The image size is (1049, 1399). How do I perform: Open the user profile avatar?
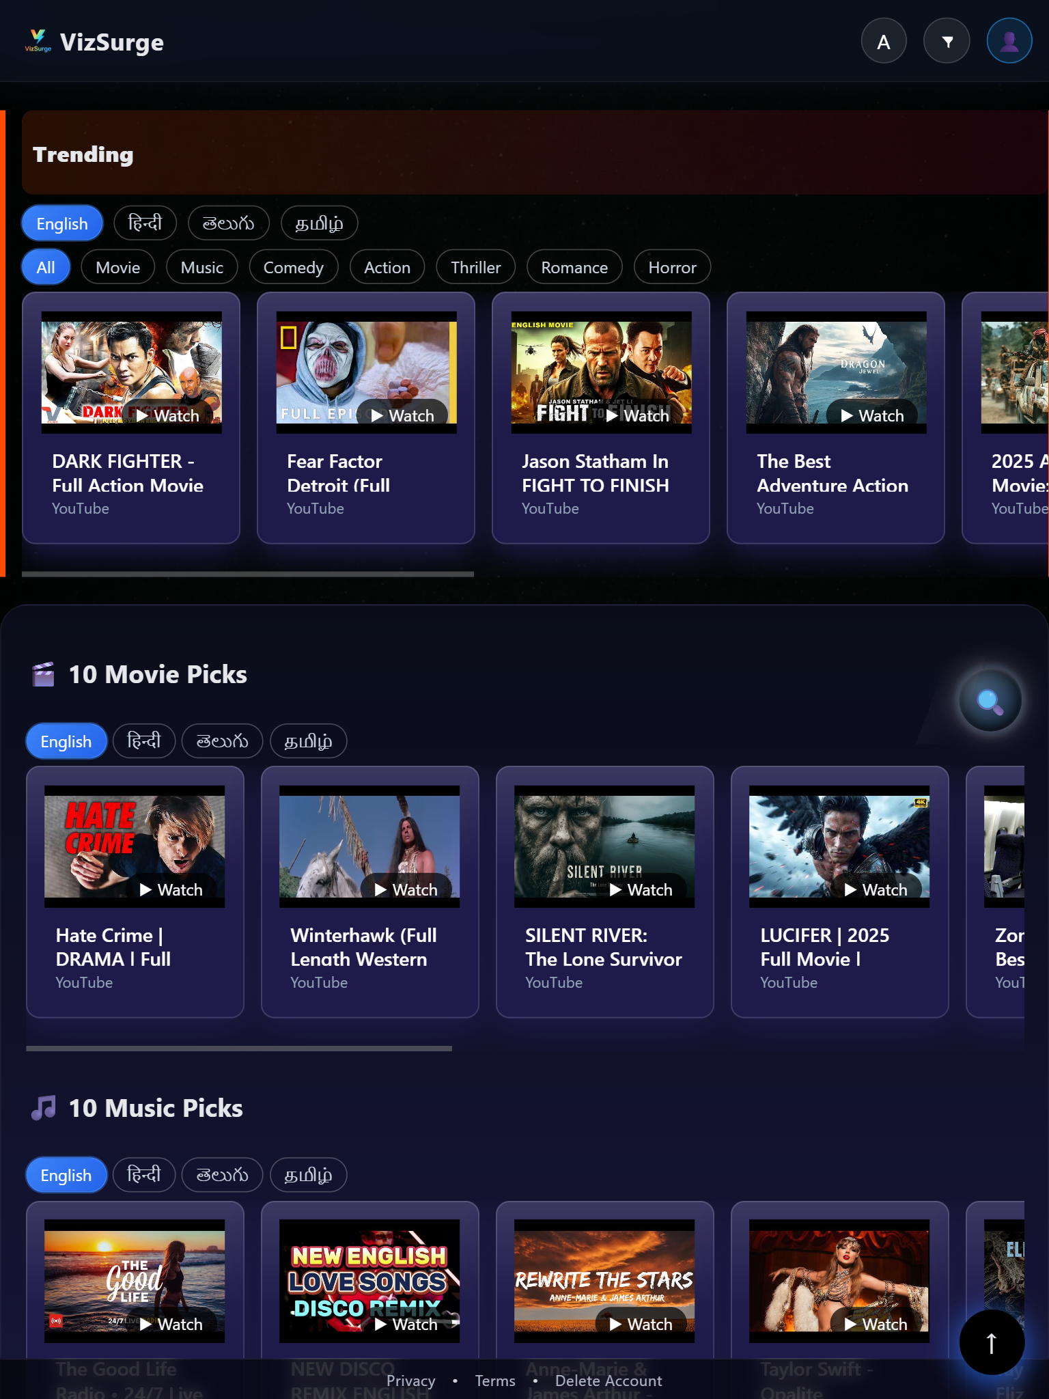click(1009, 41)
